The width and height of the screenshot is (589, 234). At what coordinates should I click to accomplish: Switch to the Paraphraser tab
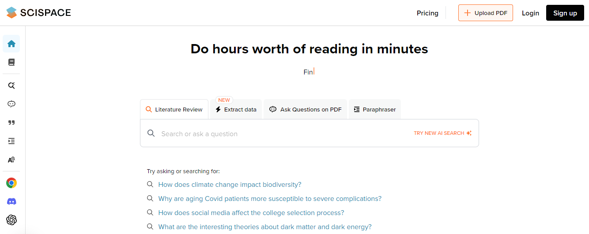(375, 109)
